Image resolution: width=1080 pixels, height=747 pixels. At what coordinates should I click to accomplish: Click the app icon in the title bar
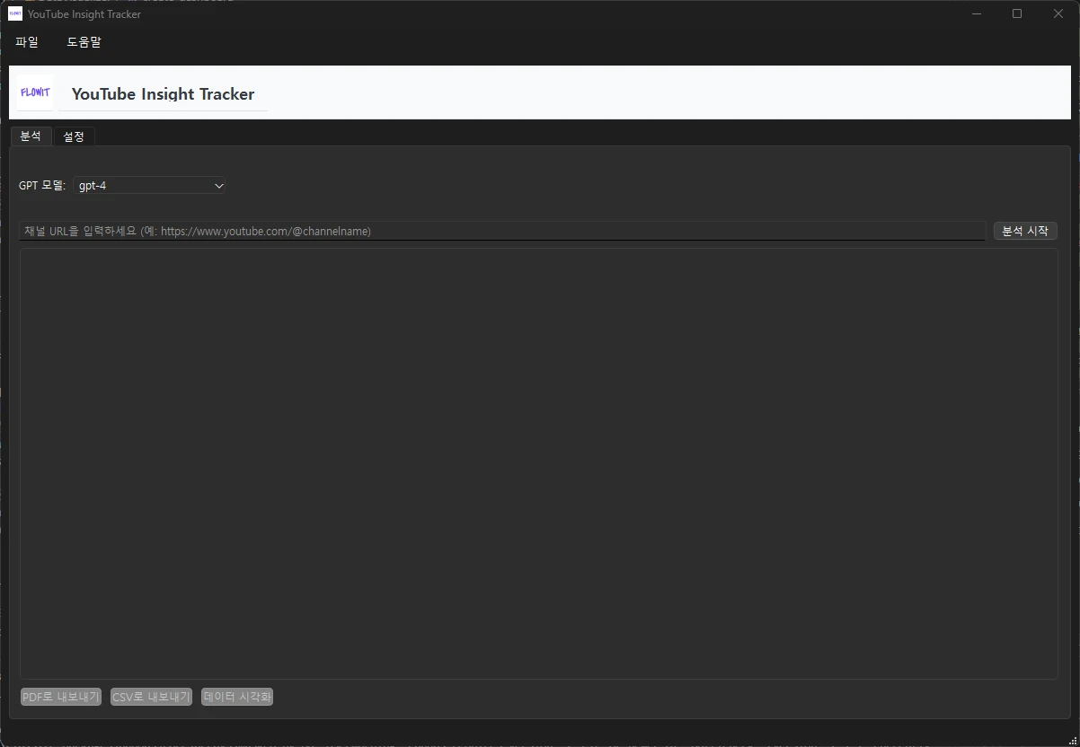[15, 13]
